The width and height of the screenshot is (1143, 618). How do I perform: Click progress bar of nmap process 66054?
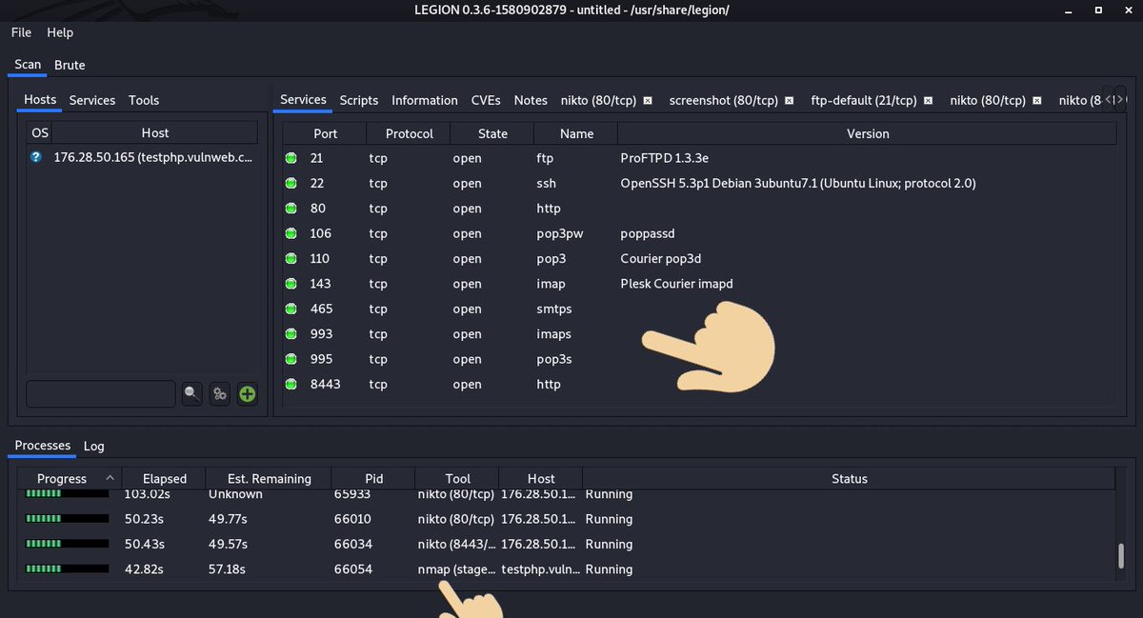click(x=68, y=569)
